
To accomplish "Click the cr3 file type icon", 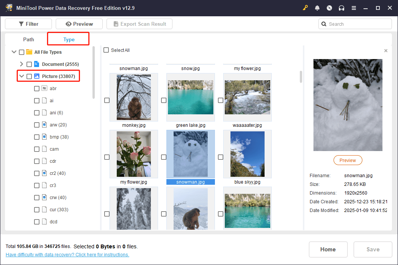I will (x=44, y=185).
